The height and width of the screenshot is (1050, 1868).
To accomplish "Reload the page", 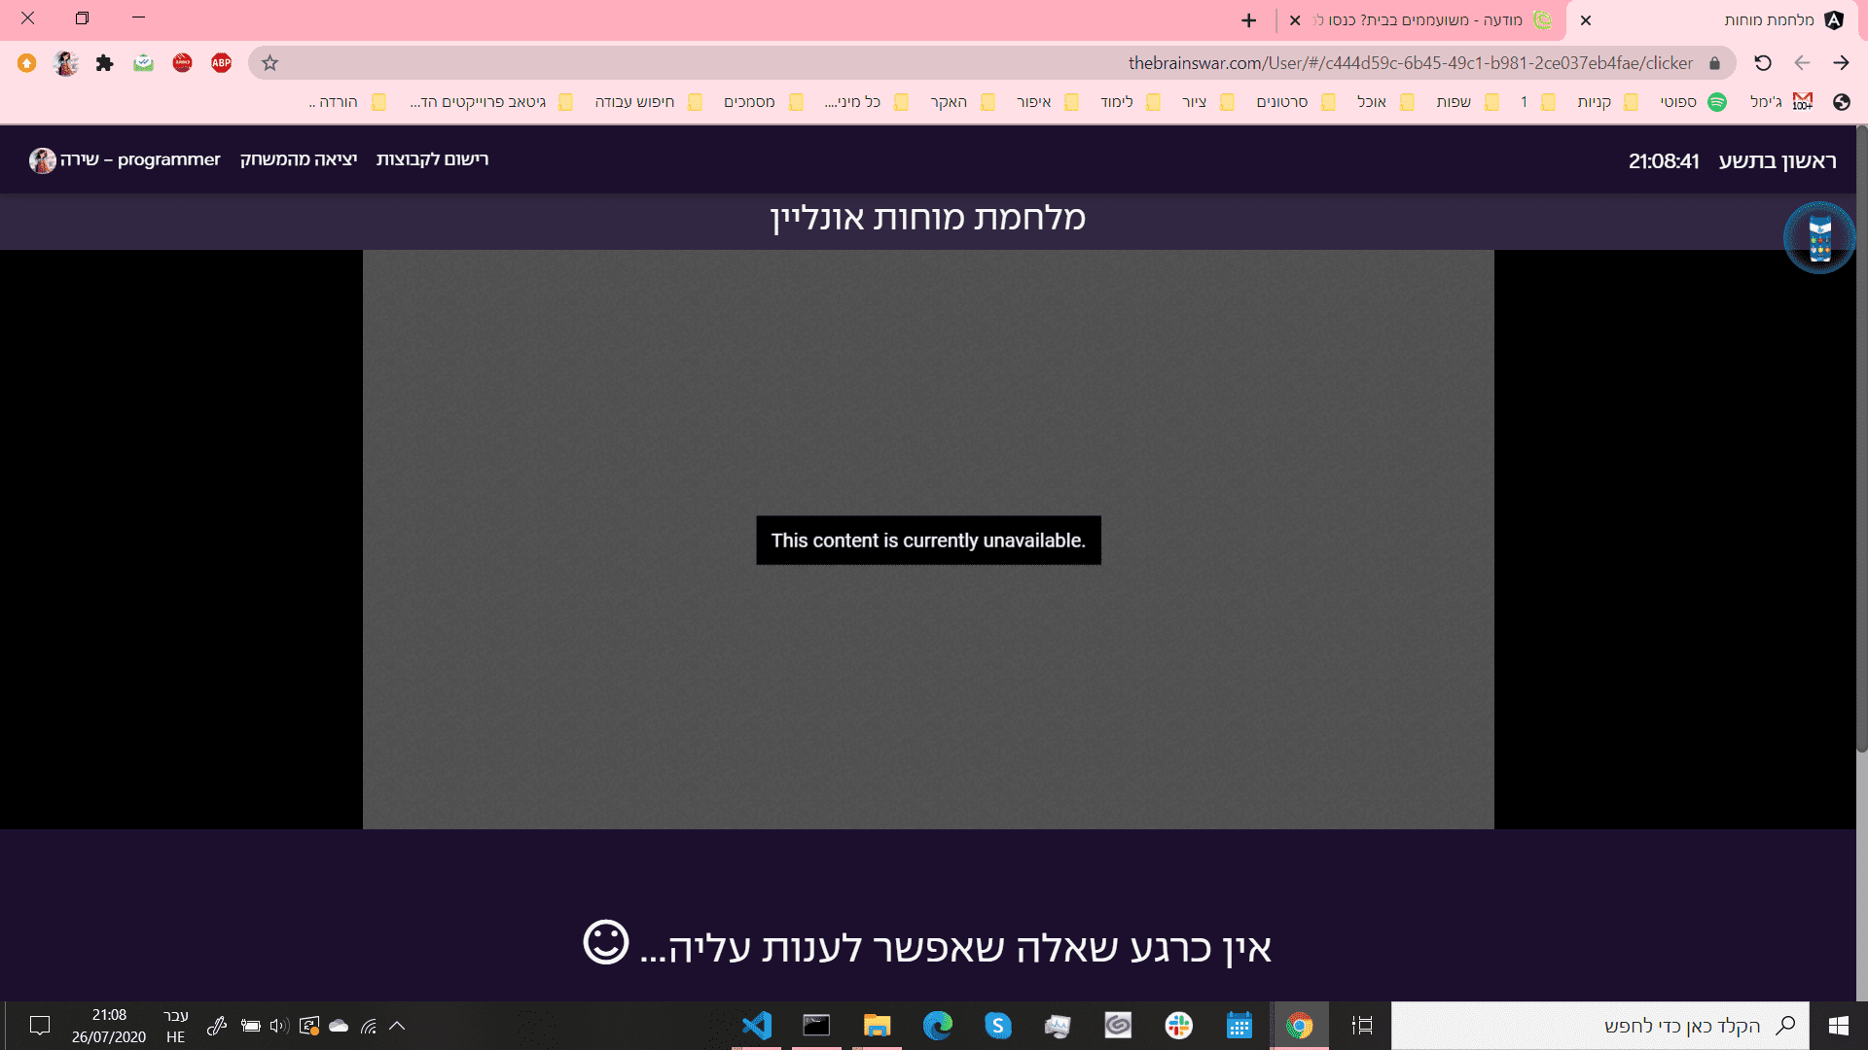I will click(x=1761, y=62).
